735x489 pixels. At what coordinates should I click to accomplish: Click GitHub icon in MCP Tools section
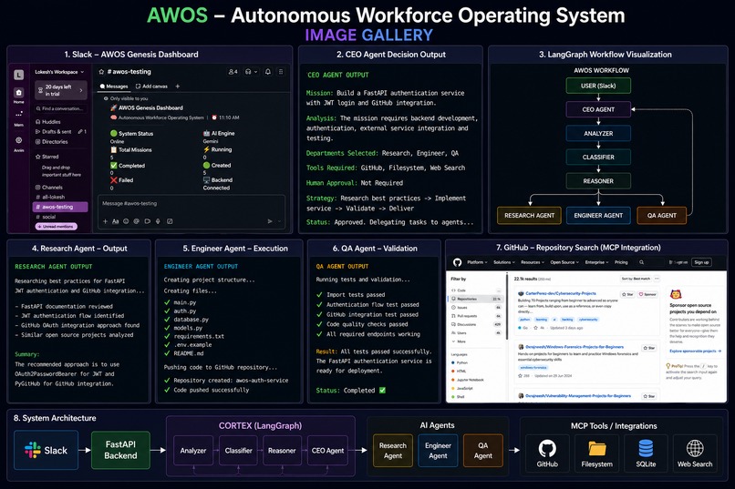(x=547, y=448)
